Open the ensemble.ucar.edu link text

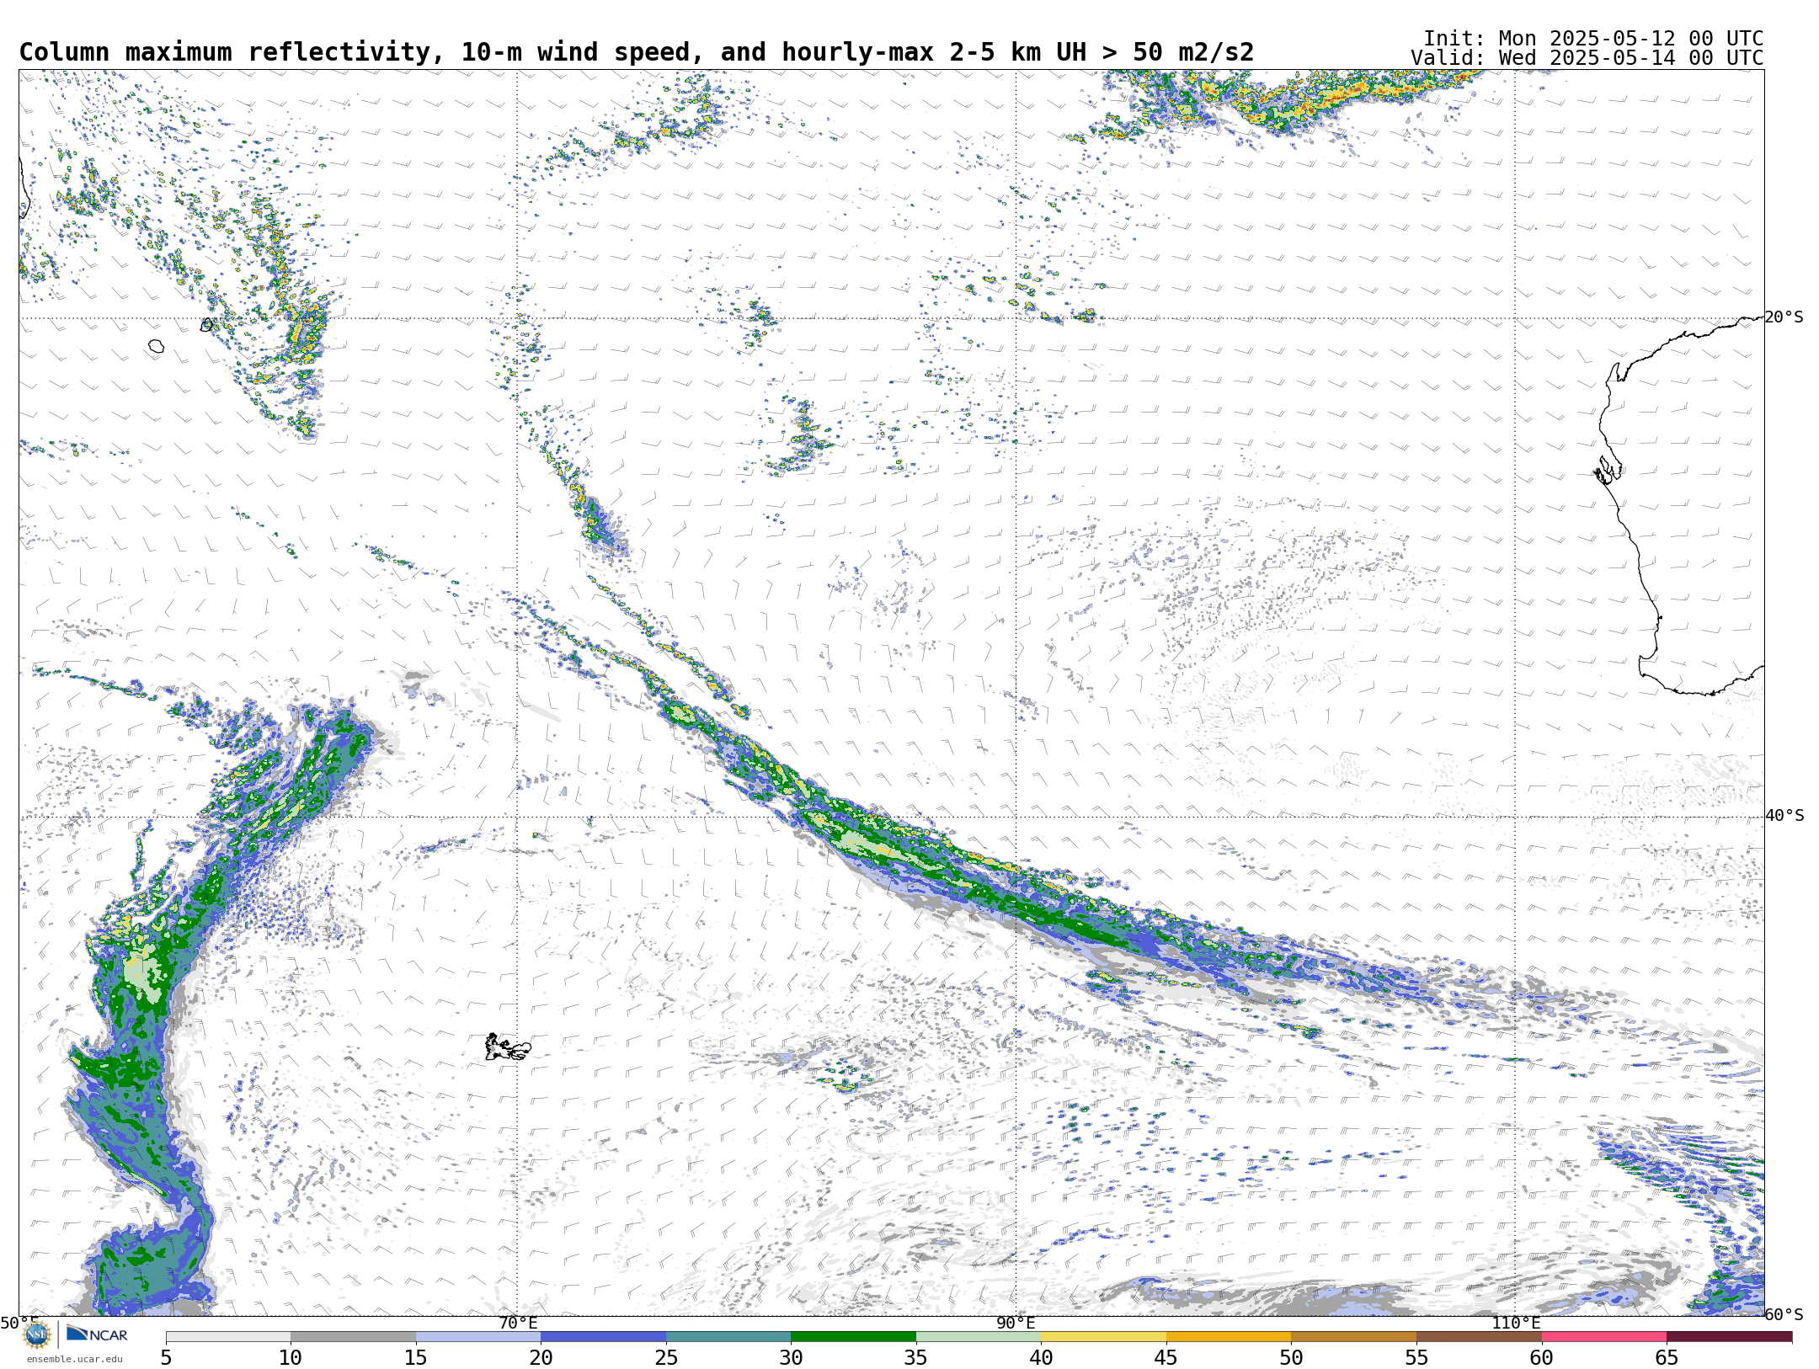coord(74,1359)
